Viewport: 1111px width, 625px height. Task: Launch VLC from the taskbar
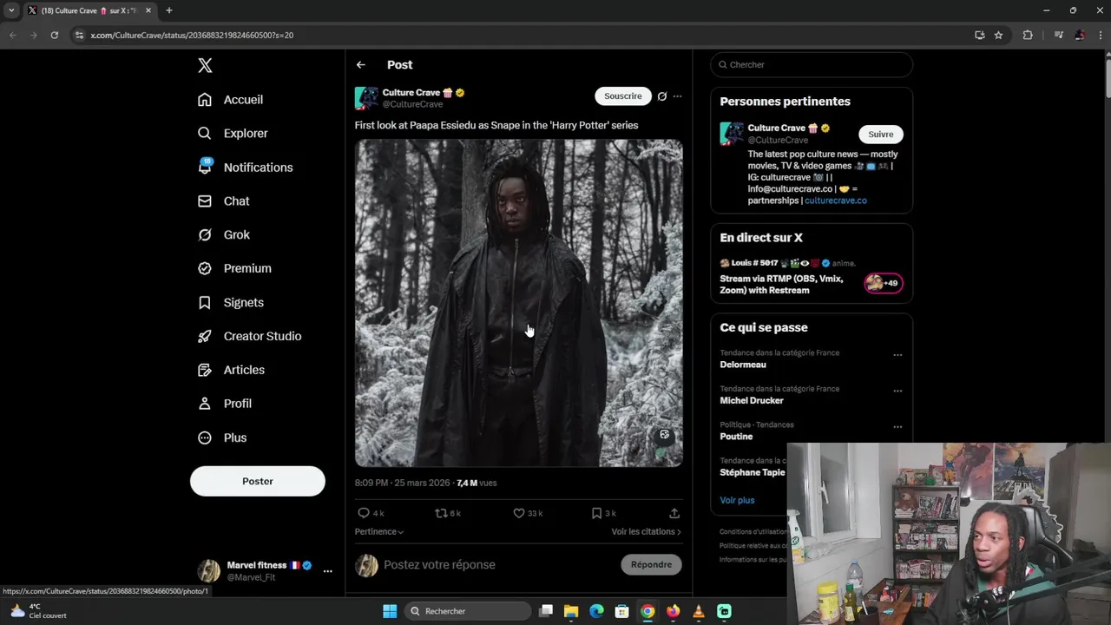(699, 611)
